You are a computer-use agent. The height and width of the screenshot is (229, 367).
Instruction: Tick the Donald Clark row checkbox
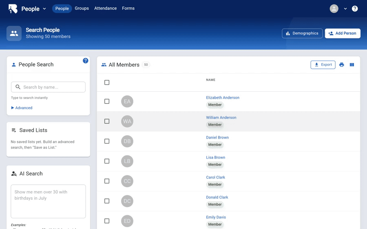pos(107,201)
